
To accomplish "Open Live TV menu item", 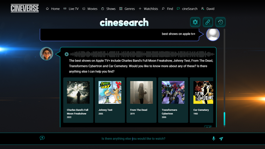I will (x=71, y=9).
